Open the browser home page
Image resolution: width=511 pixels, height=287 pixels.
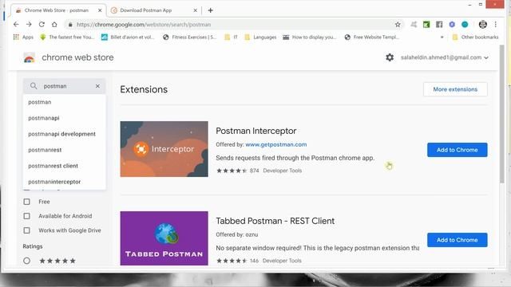click(54, 25)
